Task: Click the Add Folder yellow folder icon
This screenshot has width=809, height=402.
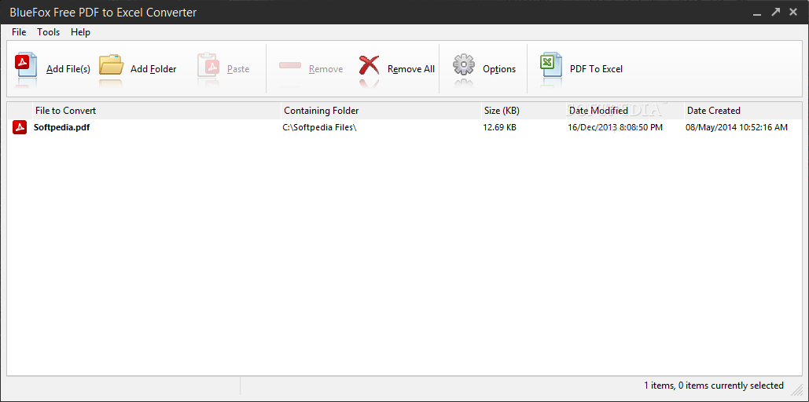Action: coord(111,65)
